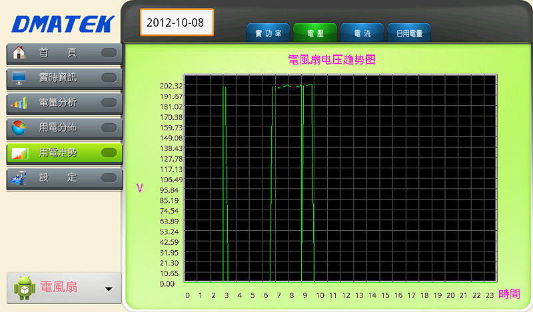Toggle the indicator on the 實時資訊 row
Image resolution: width=533 pixels, height=312 pixels.
click(x=109, y=78)
